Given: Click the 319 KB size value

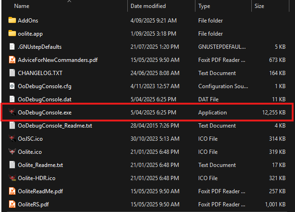Looking at the screenshot, I should click(277, 152).
